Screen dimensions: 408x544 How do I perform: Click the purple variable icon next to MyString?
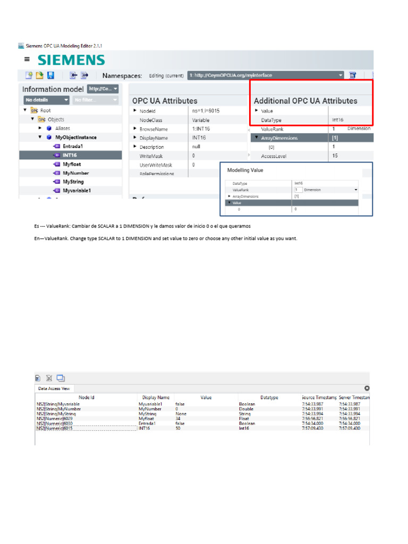click(57, 182)
